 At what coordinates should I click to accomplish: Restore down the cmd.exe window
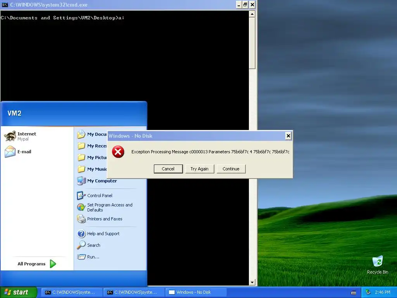point(245,5)
